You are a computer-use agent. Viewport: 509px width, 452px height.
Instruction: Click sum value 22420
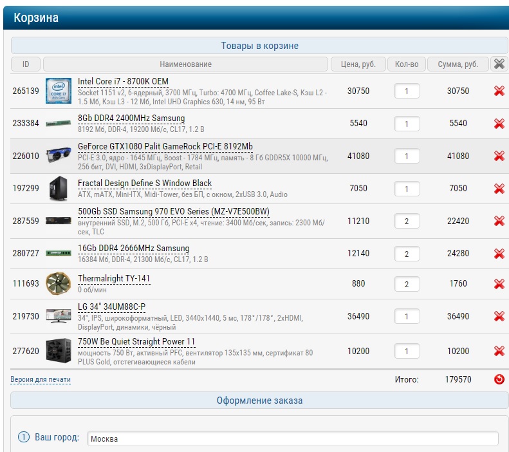tap(458, 221)
